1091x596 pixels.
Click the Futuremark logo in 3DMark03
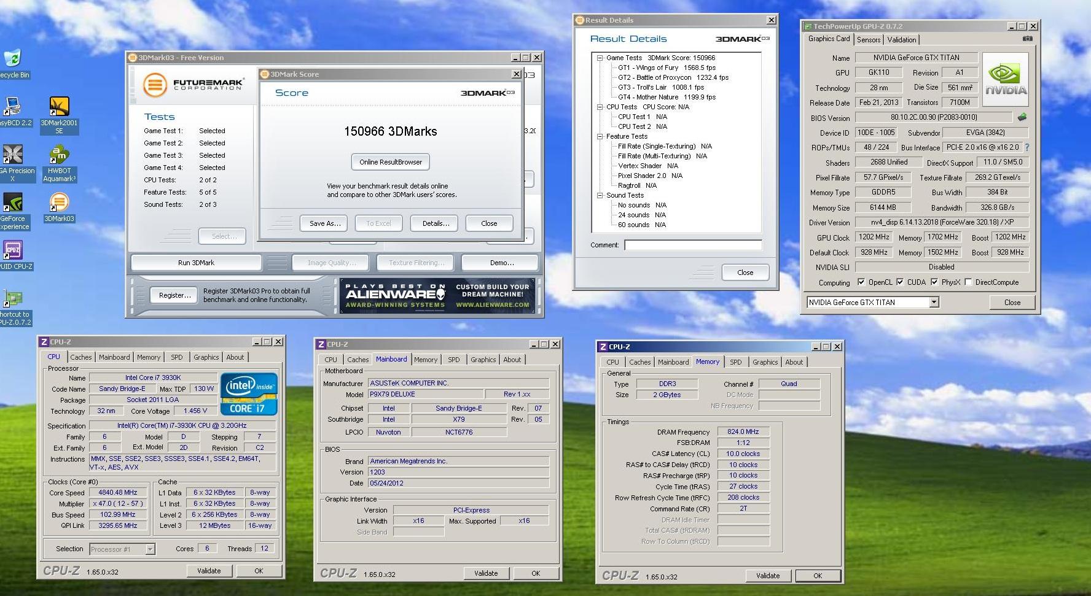coord(193,84)
